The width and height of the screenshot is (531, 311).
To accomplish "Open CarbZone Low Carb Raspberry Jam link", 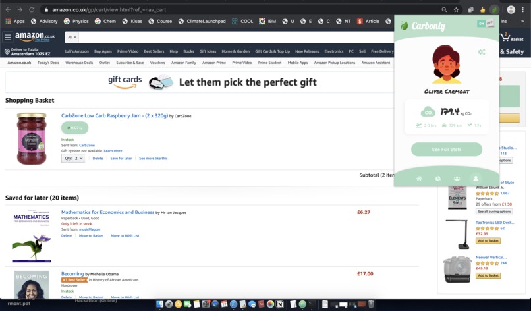I will tap(115, 115).
